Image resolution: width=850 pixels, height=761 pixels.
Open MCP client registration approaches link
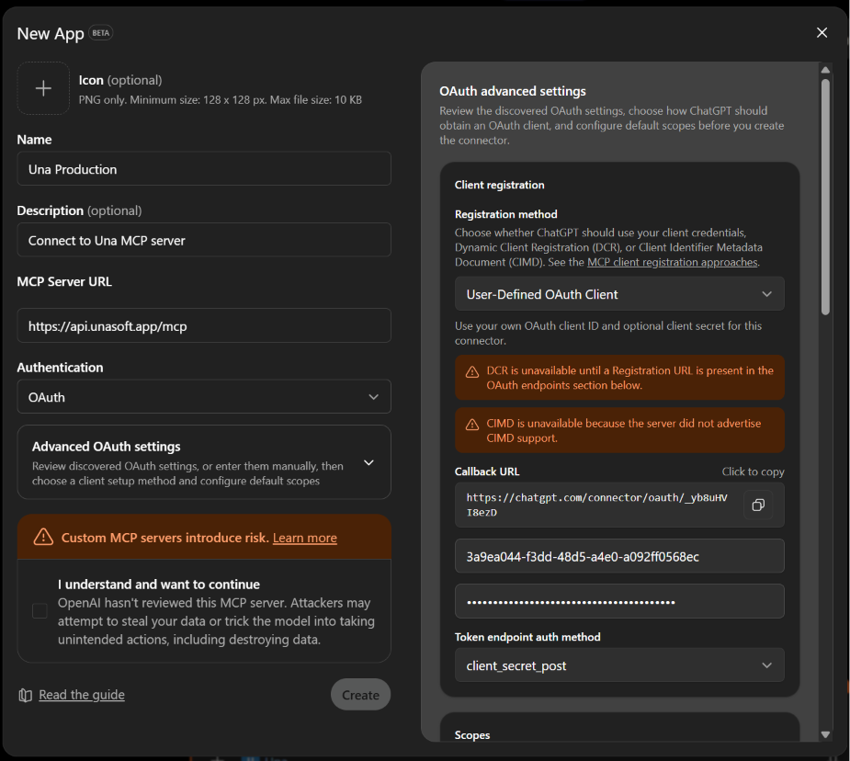[673, 262]
